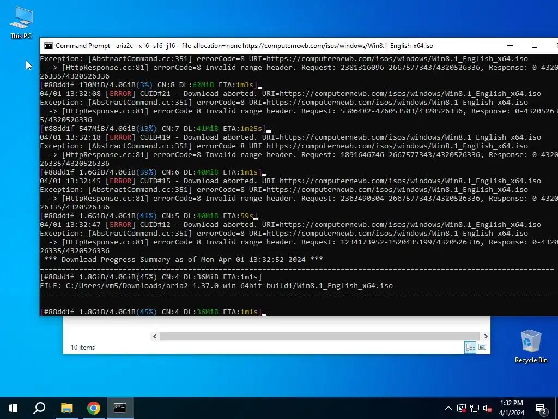Screen dimensions: 558x419
Task: Click Explorer scrollbar left arrow
Action: [x=155, y=336]
